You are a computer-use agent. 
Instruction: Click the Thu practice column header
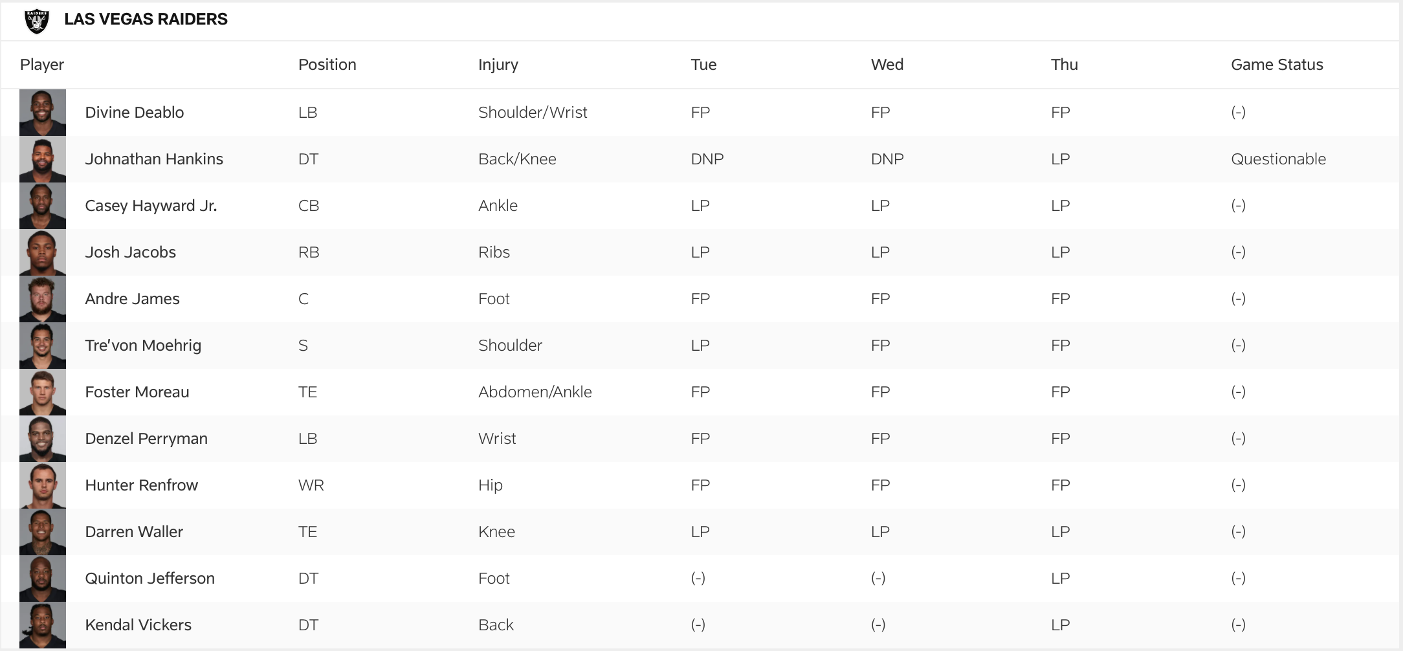point(1064,65)
